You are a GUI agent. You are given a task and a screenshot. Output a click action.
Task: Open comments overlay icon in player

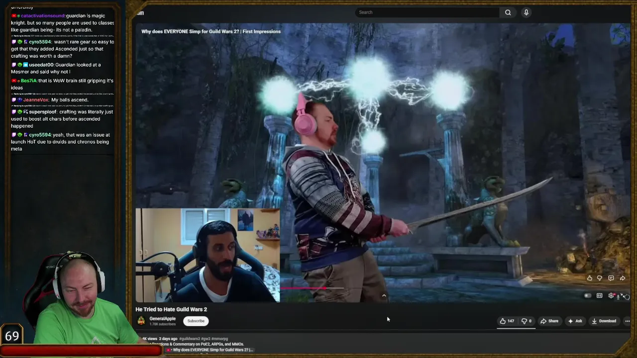(611, 278)
